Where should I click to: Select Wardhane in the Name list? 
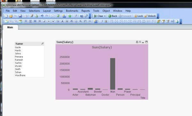[29, 75]
